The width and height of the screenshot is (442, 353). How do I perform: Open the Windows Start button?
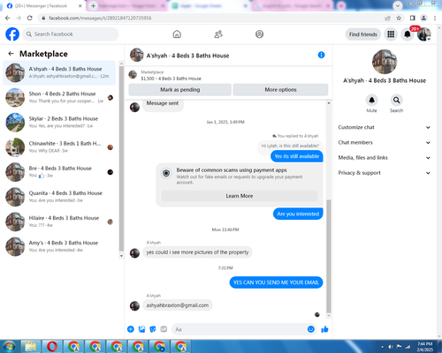9,347
